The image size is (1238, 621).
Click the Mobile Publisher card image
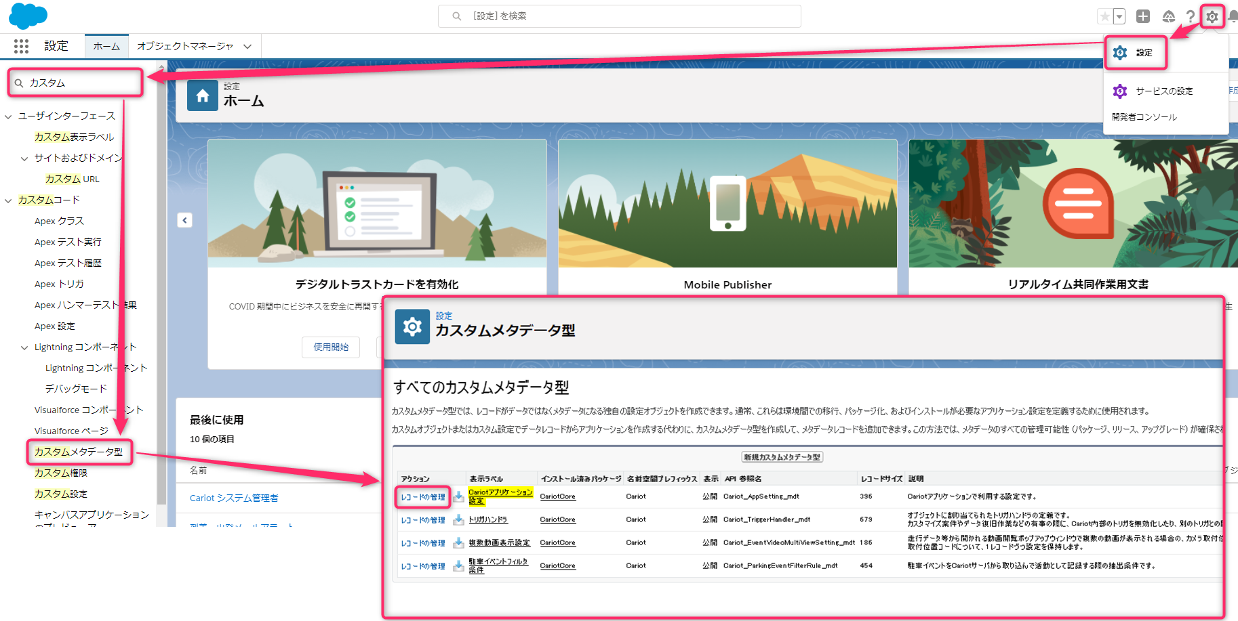727,203
